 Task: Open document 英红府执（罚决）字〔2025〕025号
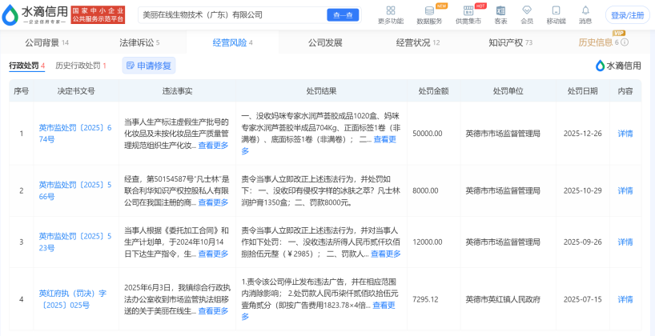[x=73, y=299]
